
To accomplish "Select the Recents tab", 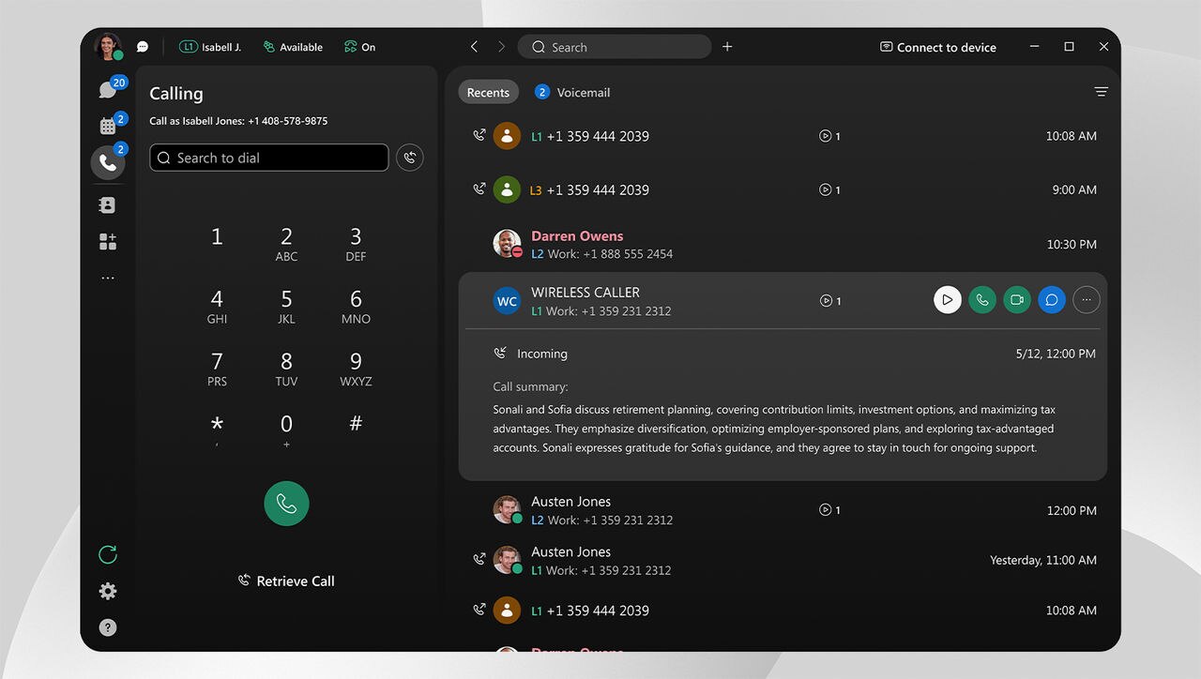I will pyautogui.click(x=488, y=92).
